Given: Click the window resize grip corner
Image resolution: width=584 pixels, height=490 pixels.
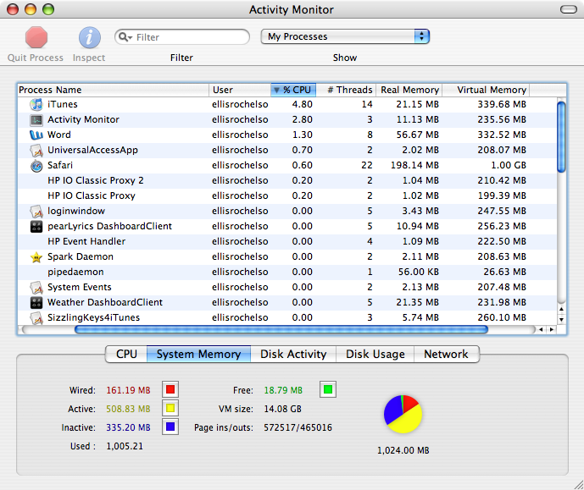Looking at the screenshot, I should pos(578,484).
